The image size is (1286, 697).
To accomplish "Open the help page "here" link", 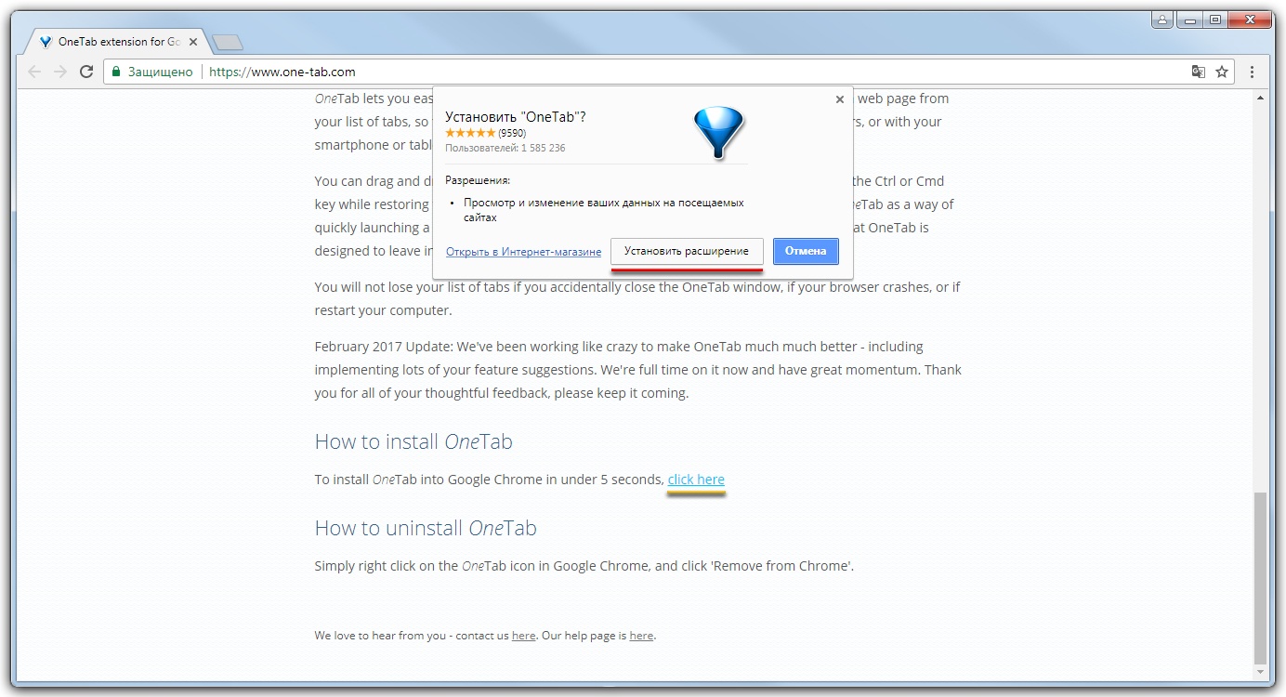I will [x=641, y=636].
